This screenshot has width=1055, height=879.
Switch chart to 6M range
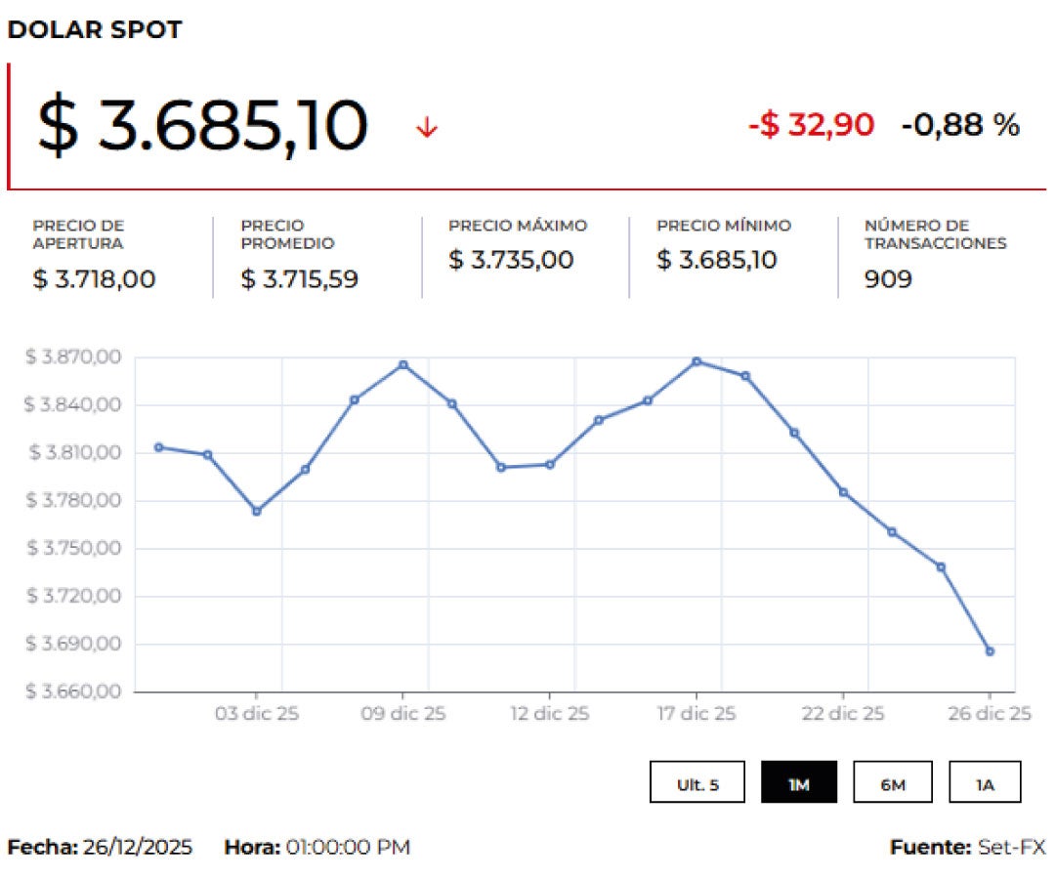click(x=893, y=782)
